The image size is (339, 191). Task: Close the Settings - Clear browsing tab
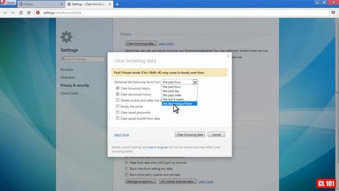click(110, 4)
